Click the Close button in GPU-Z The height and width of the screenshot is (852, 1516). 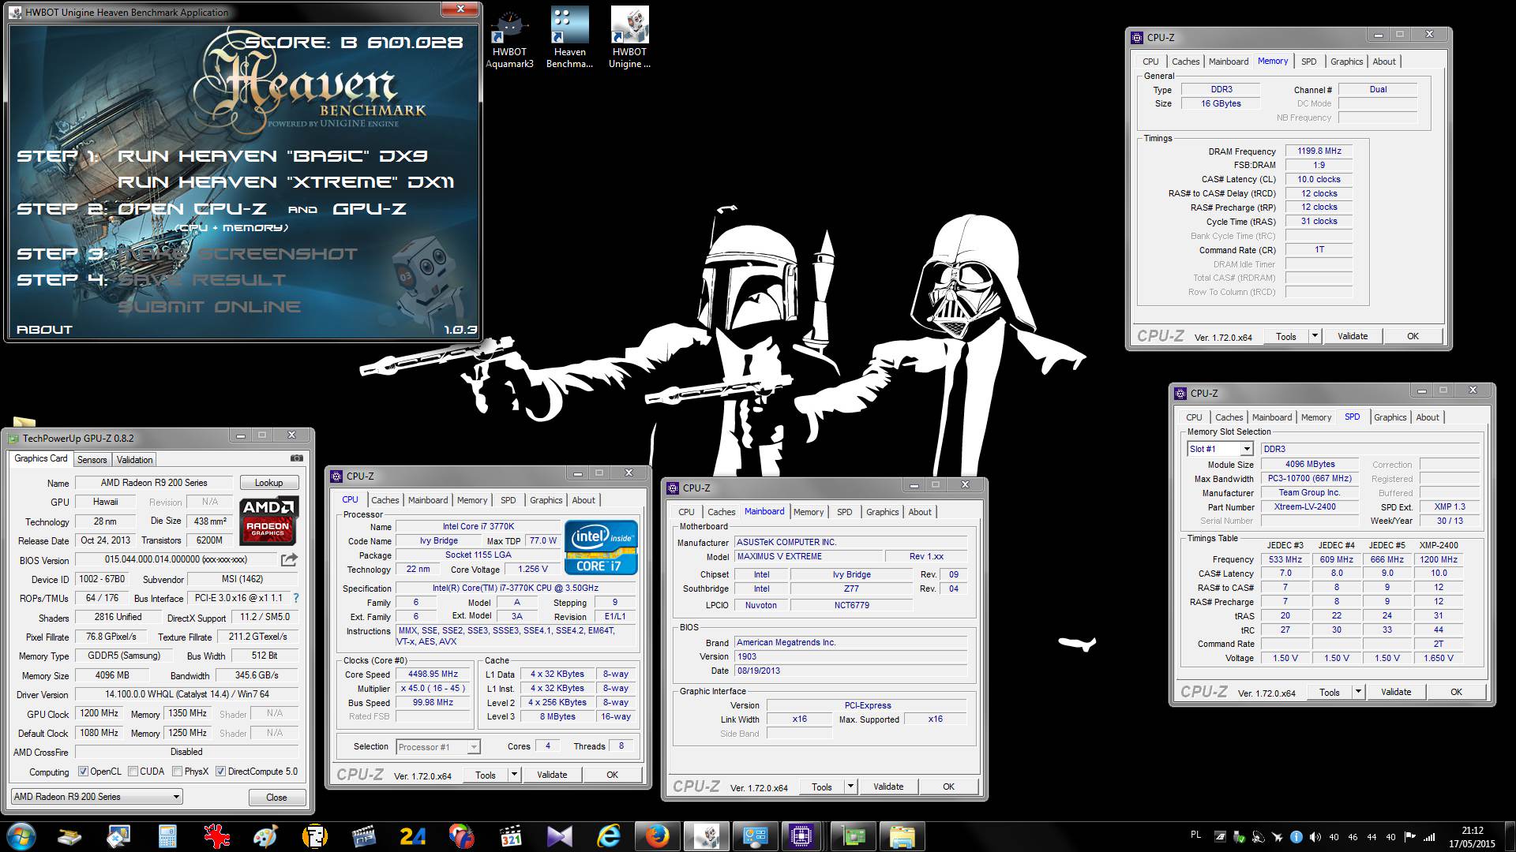point(276,797)
